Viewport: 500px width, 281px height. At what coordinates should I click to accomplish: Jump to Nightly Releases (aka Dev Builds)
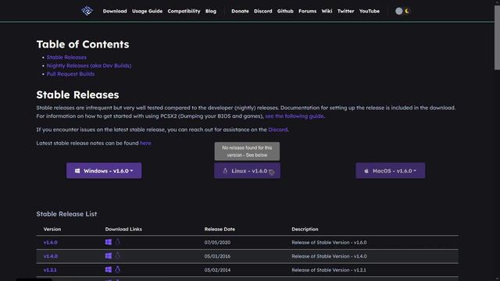point(89,66)
